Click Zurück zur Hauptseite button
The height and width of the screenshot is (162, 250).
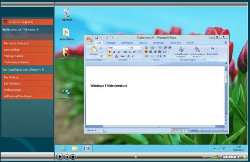pos(28,22)
